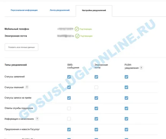Screen dimensions: 166x139
Task: Click the blurred email address value
Action: [x=65, y=36]
